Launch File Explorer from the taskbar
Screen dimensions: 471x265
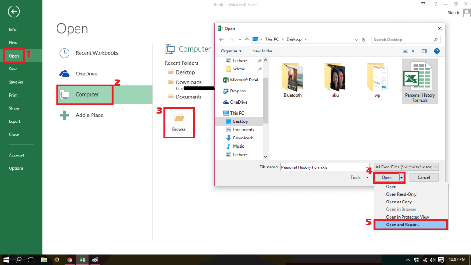[44, 259]
